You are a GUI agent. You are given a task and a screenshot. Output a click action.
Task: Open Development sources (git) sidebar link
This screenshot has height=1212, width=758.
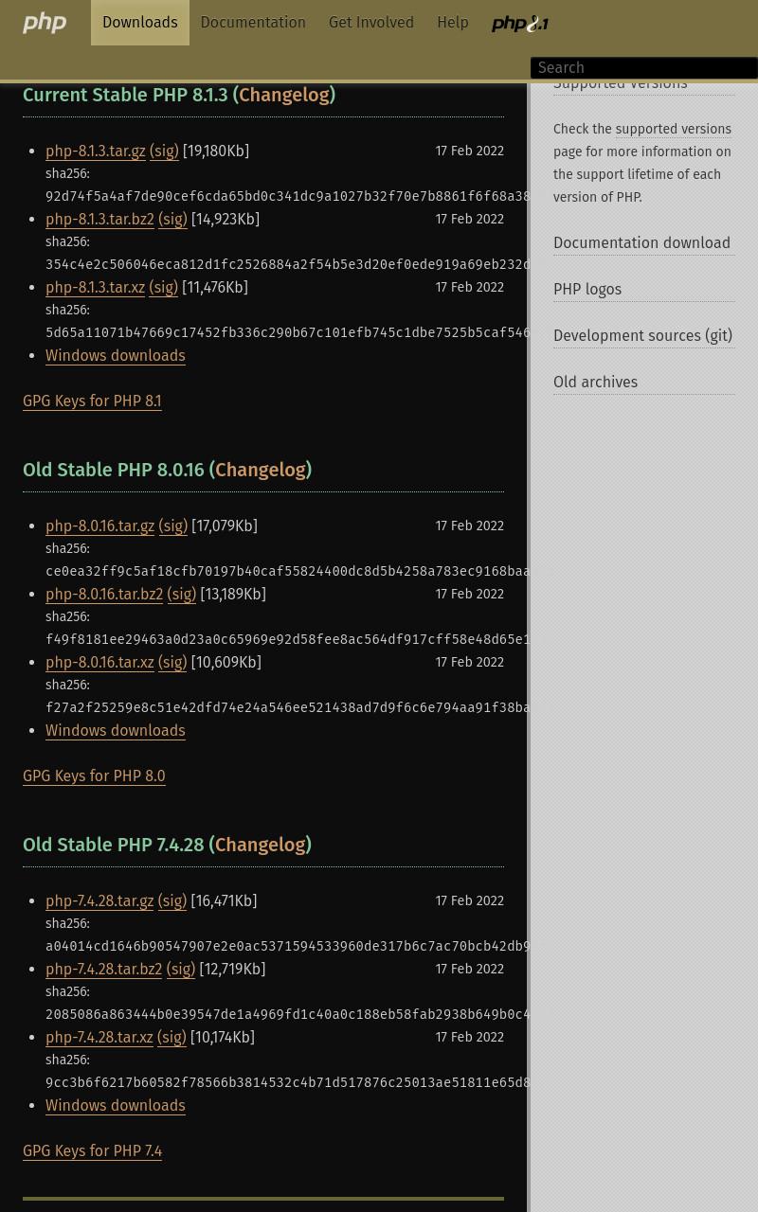coord(642,336)
